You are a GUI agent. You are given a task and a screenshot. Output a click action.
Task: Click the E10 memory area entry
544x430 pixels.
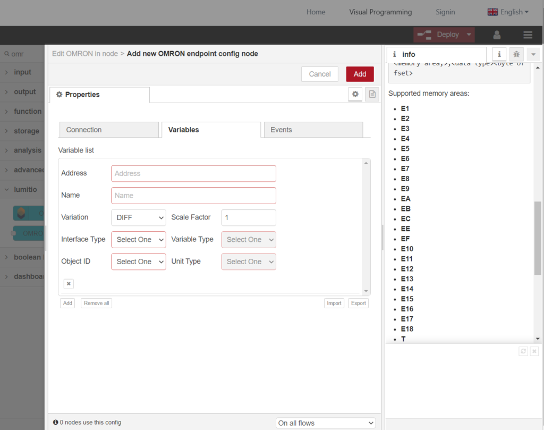pos(407,249)
